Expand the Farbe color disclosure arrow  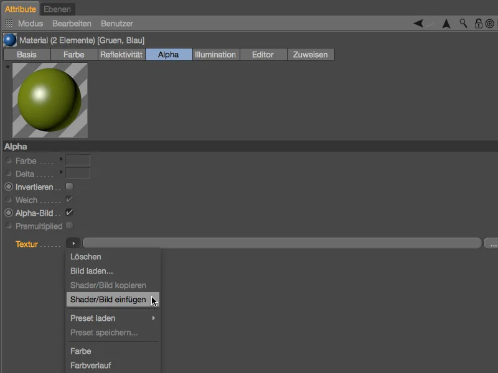[61, 159]
